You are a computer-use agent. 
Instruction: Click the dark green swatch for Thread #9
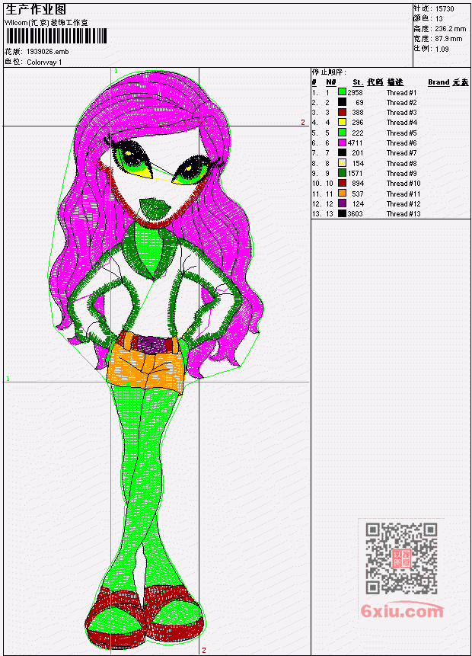tap(342, 173)
